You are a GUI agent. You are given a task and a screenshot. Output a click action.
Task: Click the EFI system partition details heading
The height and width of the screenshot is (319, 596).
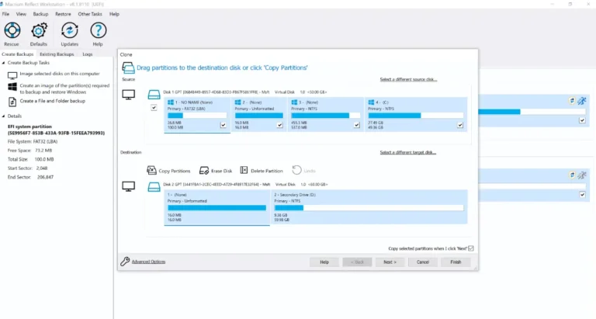point(56,130)
